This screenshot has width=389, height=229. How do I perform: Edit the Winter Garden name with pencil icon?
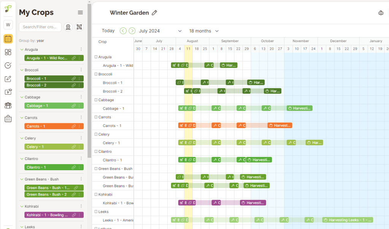tap(154, 13)
